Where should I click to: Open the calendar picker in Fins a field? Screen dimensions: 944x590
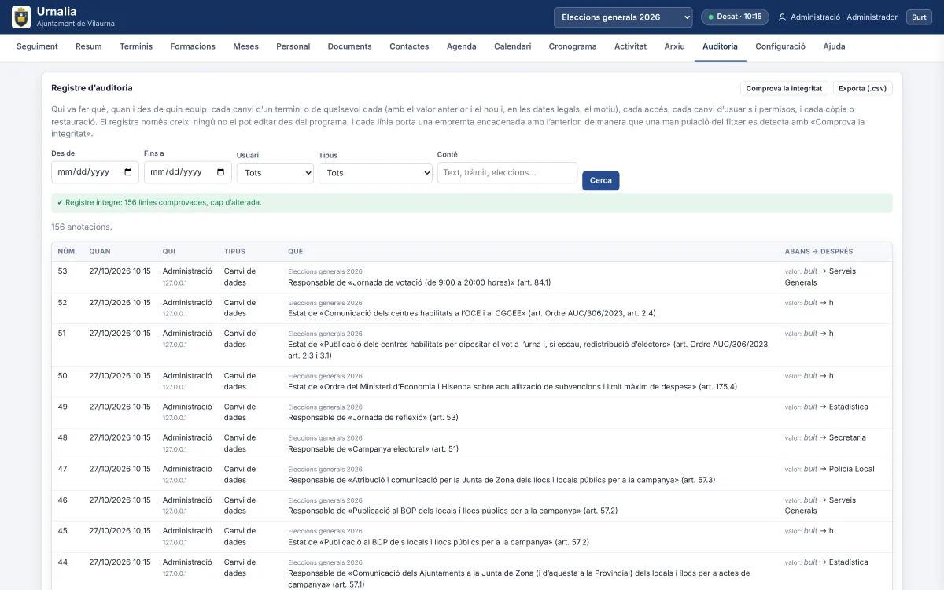click(221, 172)
